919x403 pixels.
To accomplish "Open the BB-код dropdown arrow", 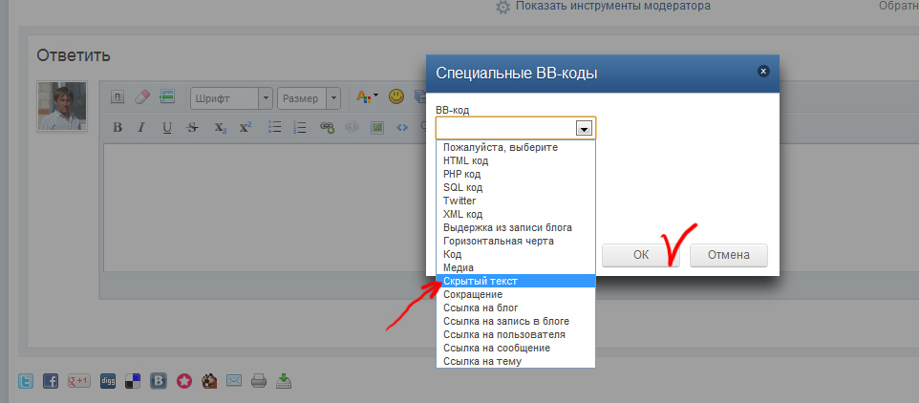I will point(583,128).
